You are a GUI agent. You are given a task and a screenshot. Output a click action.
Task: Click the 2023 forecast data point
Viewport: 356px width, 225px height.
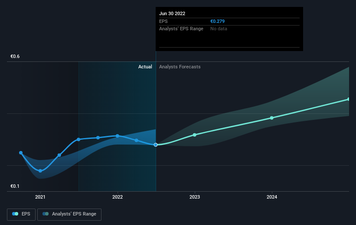click(195, 135)
